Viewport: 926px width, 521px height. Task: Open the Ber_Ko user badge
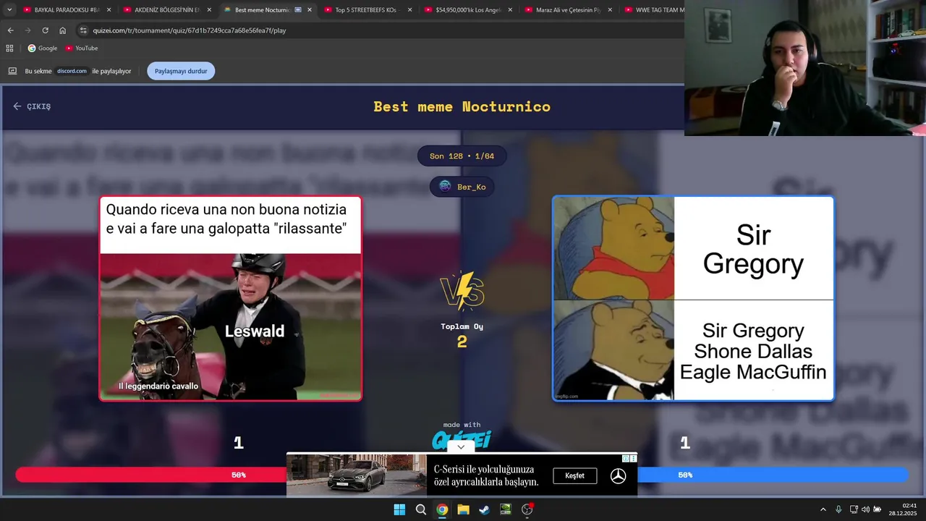pyautogui.click(x=462, y=187)
